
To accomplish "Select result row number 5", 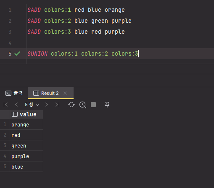I will [x=5, y=167].
